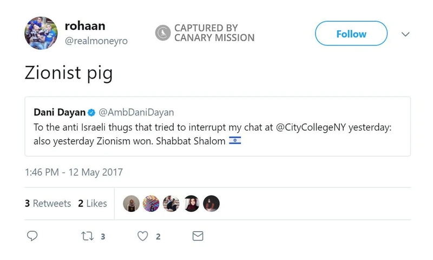Image resolution: width=433 pixels, height=260 pixels.
Task: Click the Canary Mission bird logo
Action: 163,34
